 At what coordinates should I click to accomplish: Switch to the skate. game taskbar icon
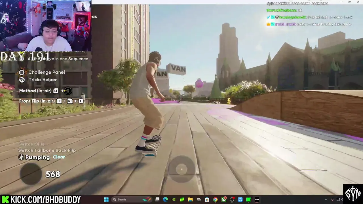click(x=257, y=199)
